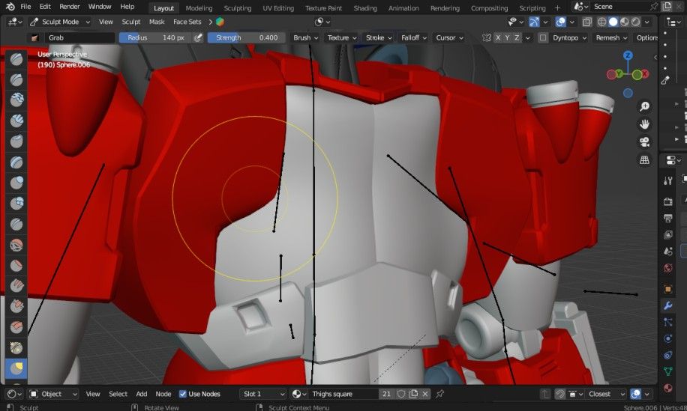The height and width of the screenshot is (411, 687).
Task: Select the Crease brush tool
Action: click(16, 224)
